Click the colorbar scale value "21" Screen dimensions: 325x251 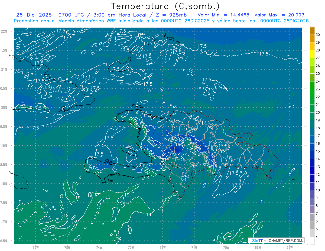tap(318, 105)
